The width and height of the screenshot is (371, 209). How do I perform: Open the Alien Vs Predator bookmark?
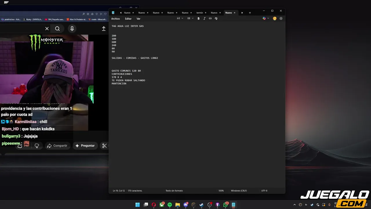(x=77, y=19)
